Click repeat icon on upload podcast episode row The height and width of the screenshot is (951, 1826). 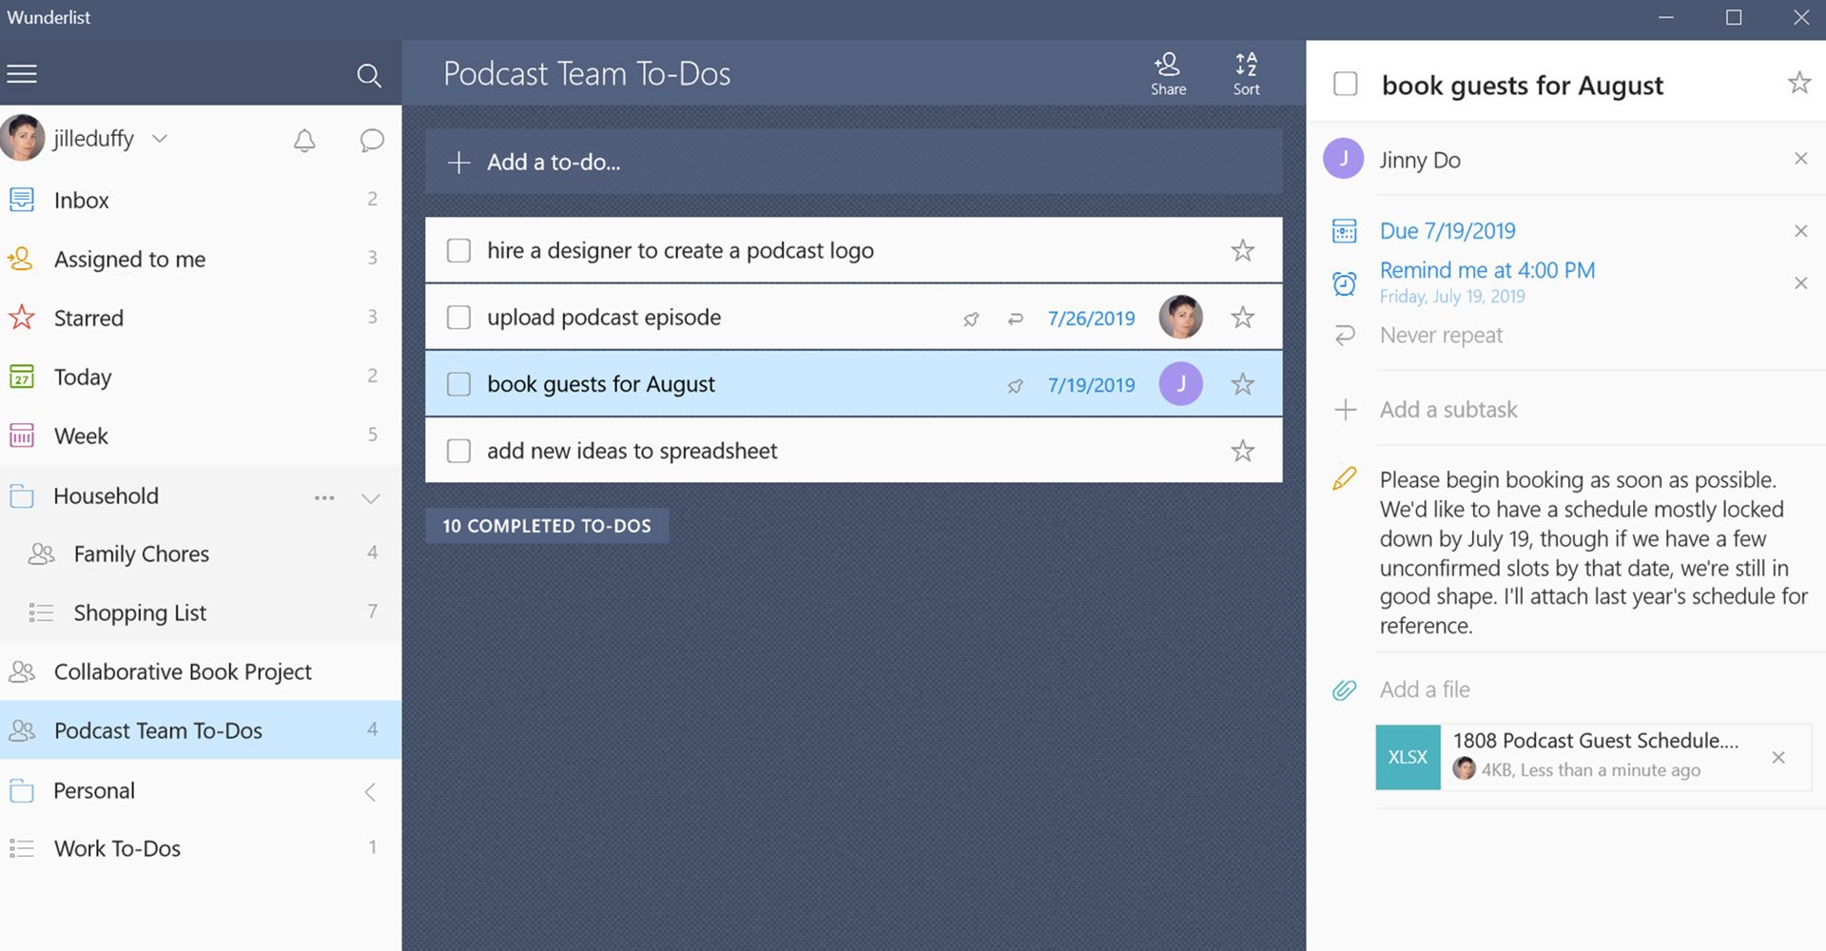[x=1016, y=319]
